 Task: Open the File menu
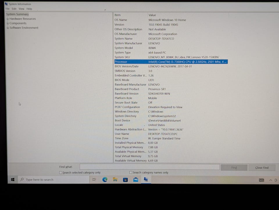point(8,9)
